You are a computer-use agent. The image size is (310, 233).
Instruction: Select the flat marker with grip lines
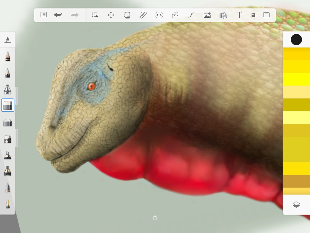[8, 139]
